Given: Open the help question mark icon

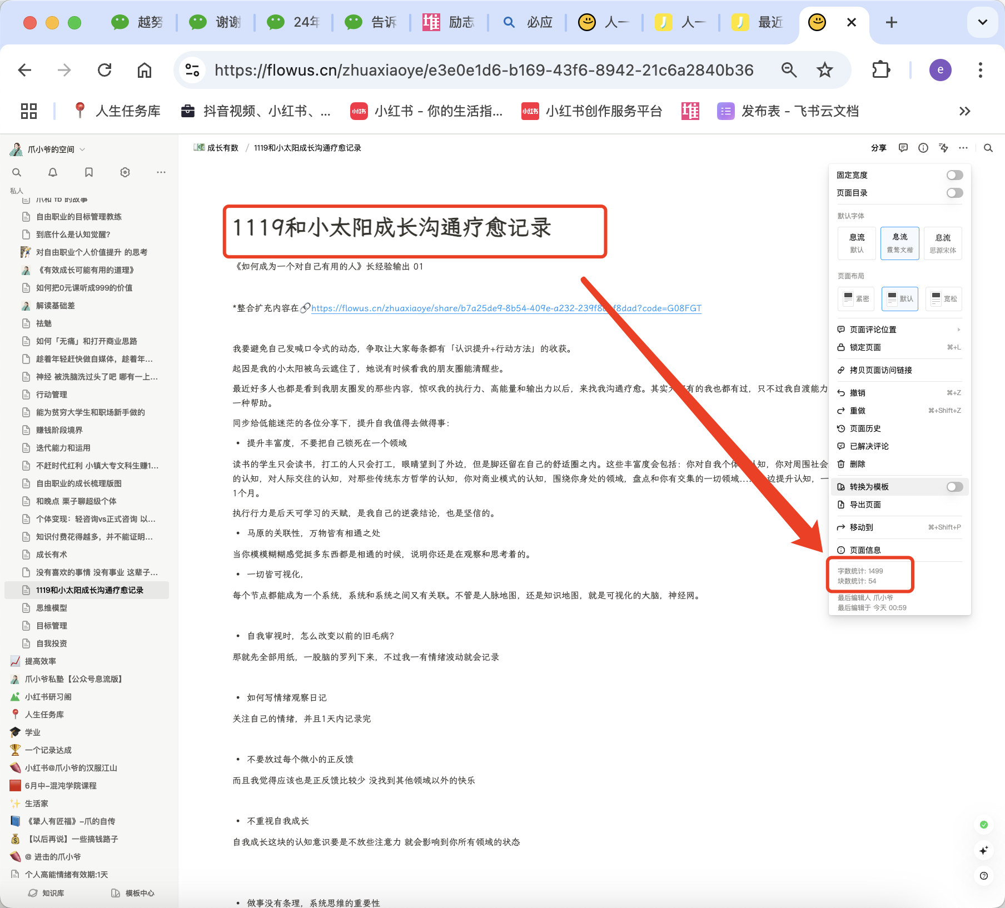Looking at the screenshot, I should click(983, 876).
